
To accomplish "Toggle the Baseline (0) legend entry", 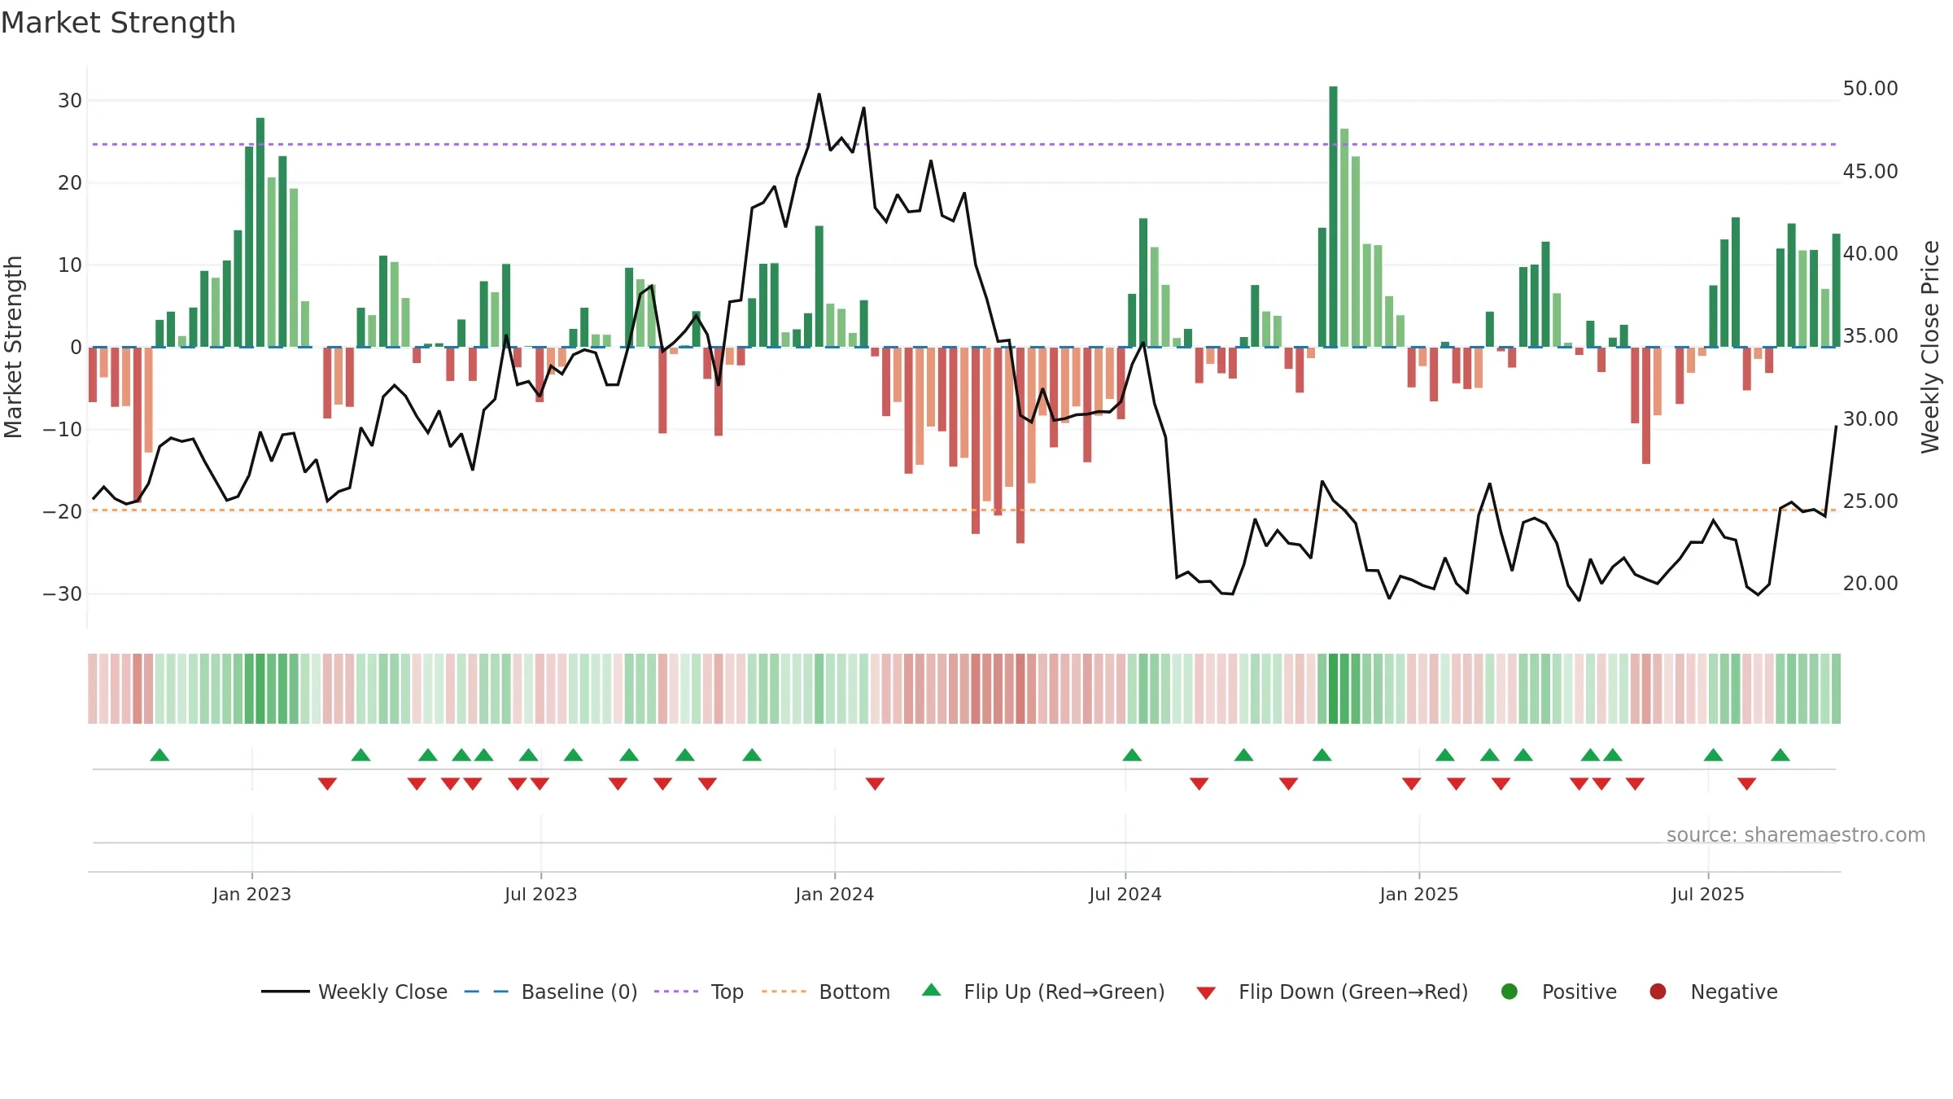I will click(x=550, y=992).
